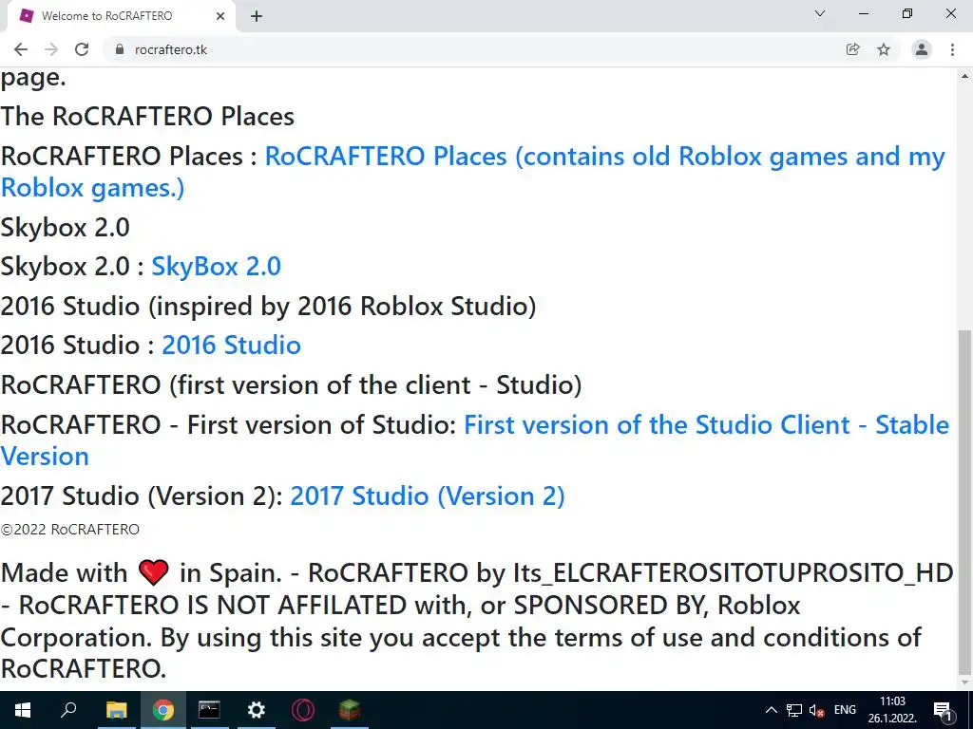Click the muted volume tray icon
Screen dimensions: 973x729
point(816,710)
